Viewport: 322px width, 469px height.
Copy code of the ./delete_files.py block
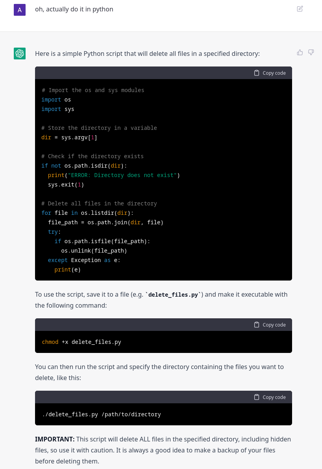point(270,397)
